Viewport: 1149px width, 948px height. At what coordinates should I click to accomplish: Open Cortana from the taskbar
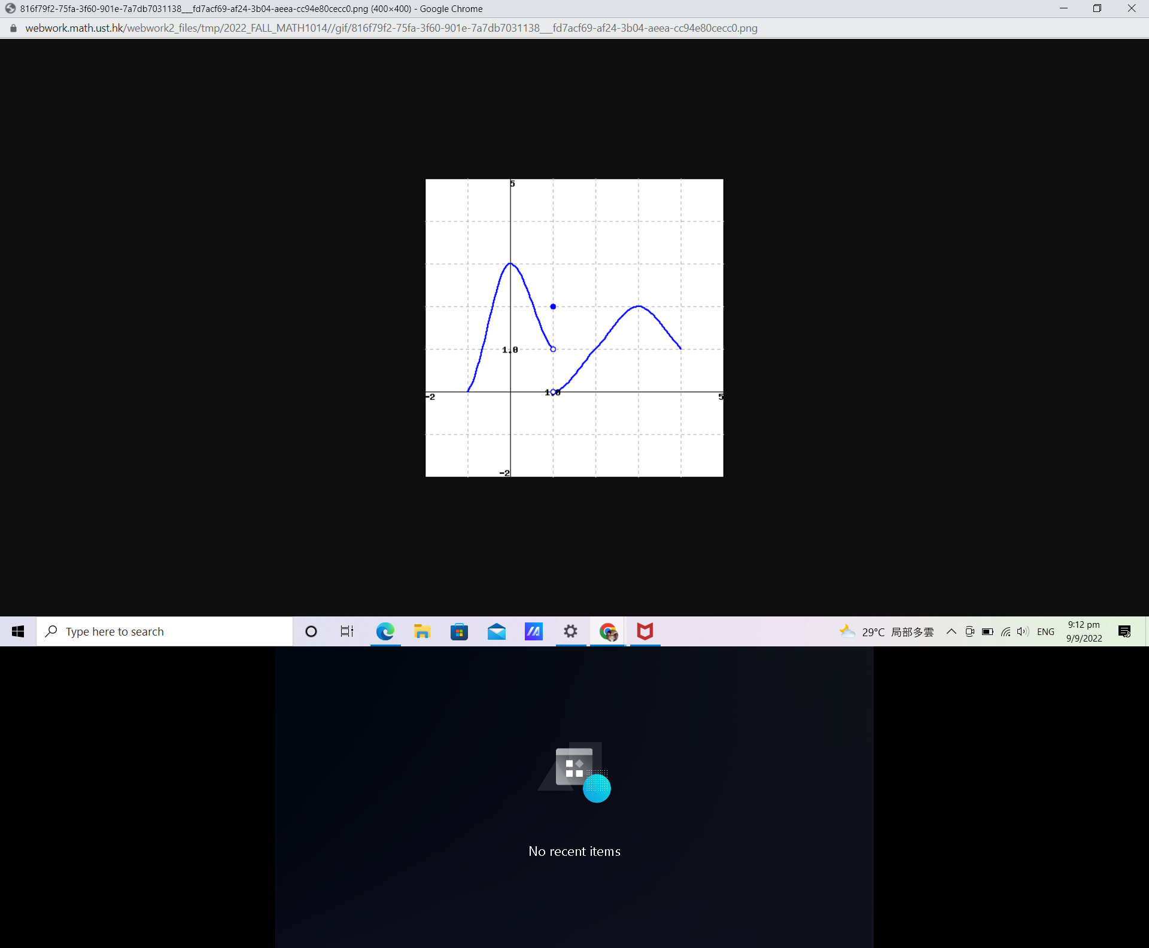pos(311,631)
